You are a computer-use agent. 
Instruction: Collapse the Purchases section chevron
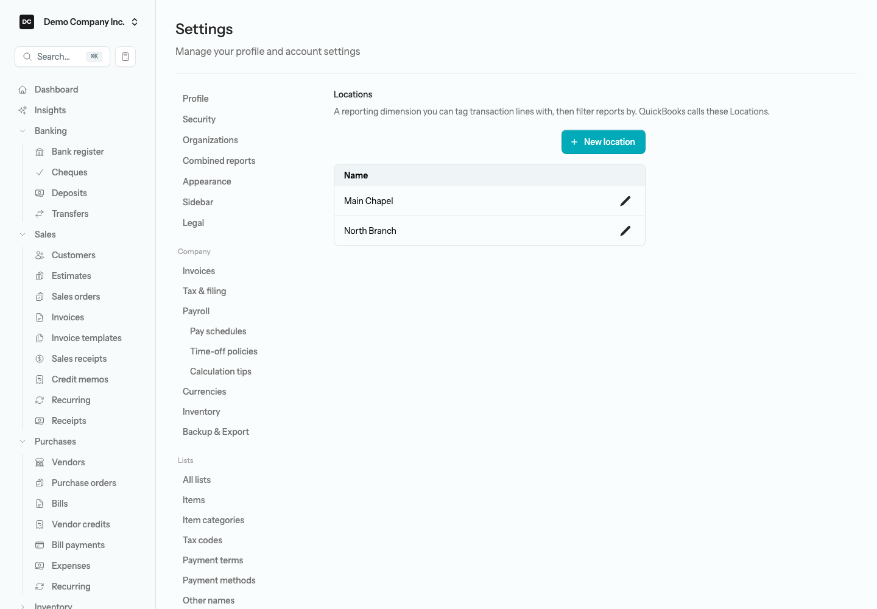(x=23, y=442)
